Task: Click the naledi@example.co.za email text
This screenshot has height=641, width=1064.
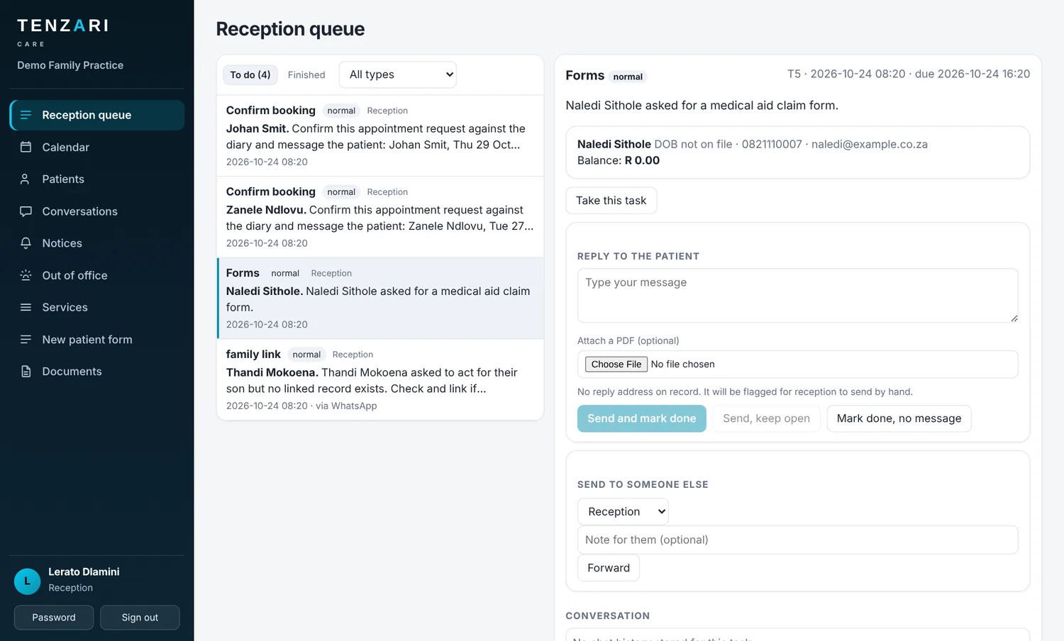Action: [870, 144]
